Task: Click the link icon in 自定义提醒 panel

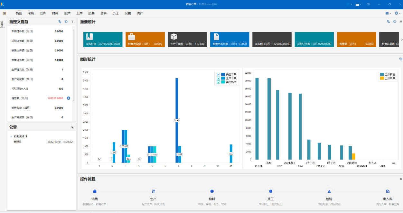Action: pos(60,22)
